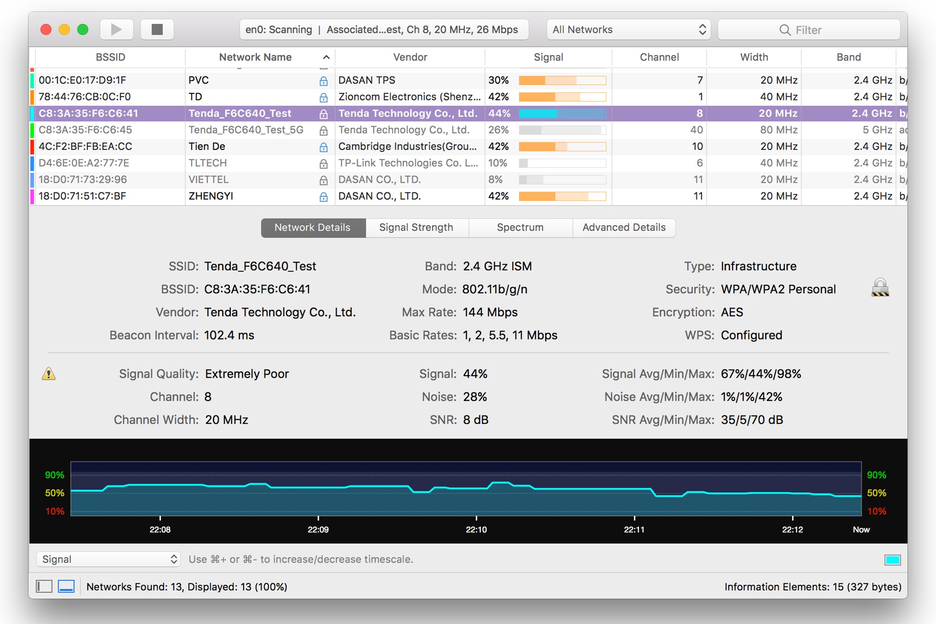Click the red color tag of Tien De
936x624 pixels.
coord(32,147)
